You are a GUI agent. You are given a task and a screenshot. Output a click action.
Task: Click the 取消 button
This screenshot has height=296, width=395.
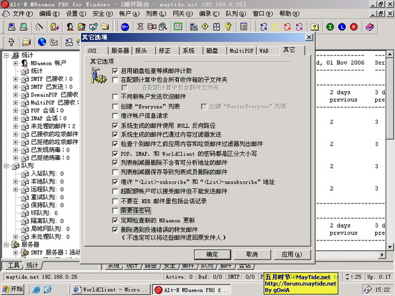click(252, 255)
